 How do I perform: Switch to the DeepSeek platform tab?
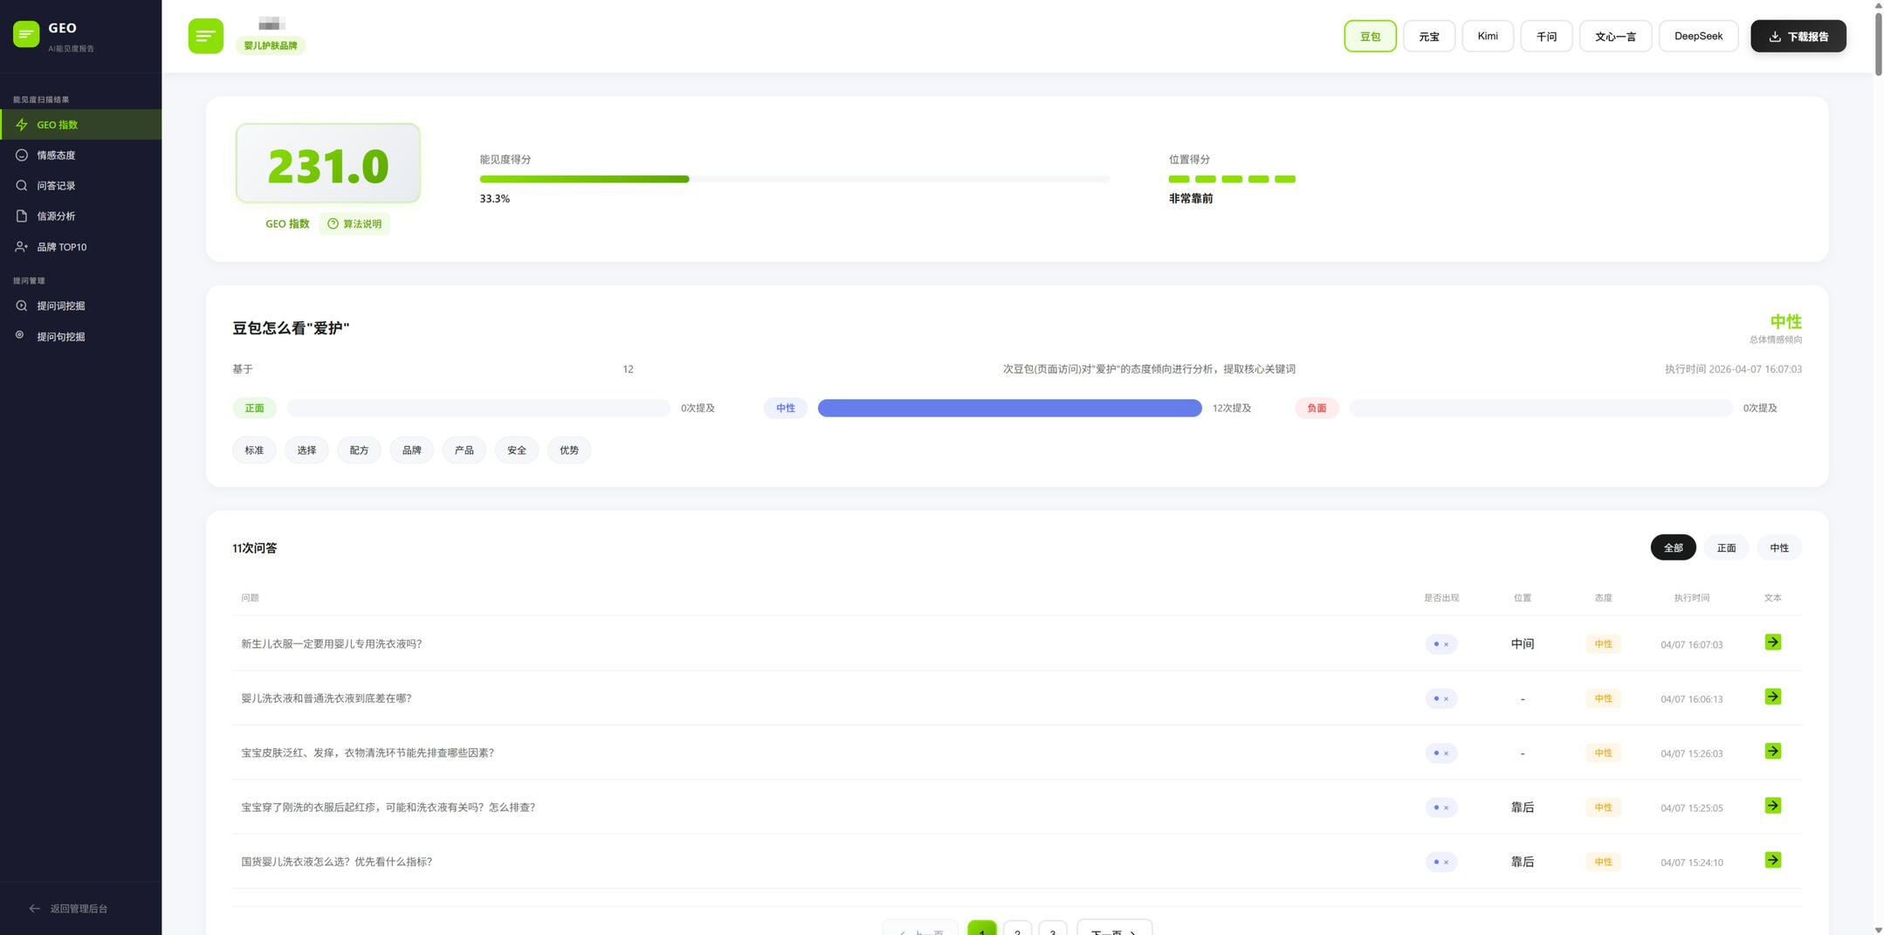pyautogui.click(x=1698, y=37)
